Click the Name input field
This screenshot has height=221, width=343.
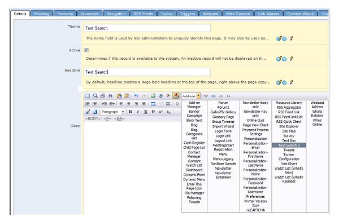(x=147, y=28)
